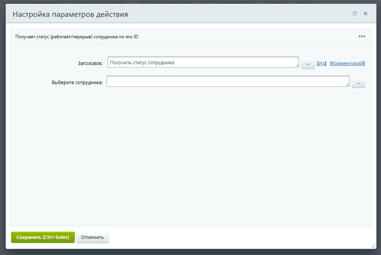381x255 pixels.
Task: Maximize the Настройка параметров действия dialog
Action: [354, 13]
